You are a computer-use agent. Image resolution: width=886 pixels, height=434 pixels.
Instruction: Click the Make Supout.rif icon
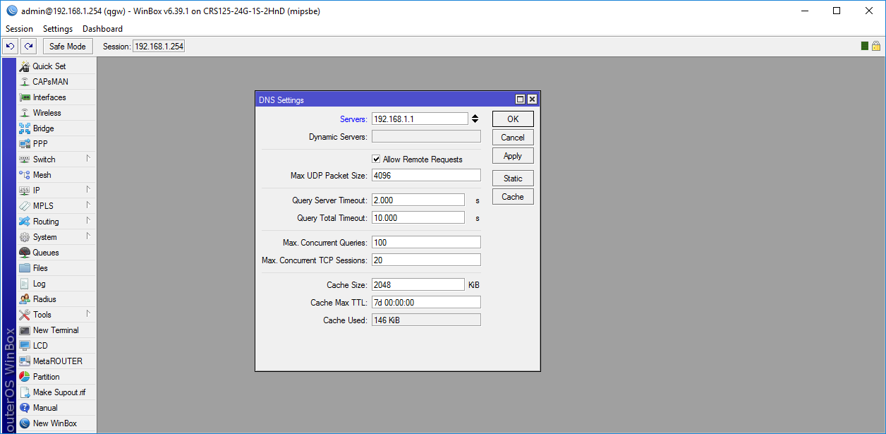(25, 392)
